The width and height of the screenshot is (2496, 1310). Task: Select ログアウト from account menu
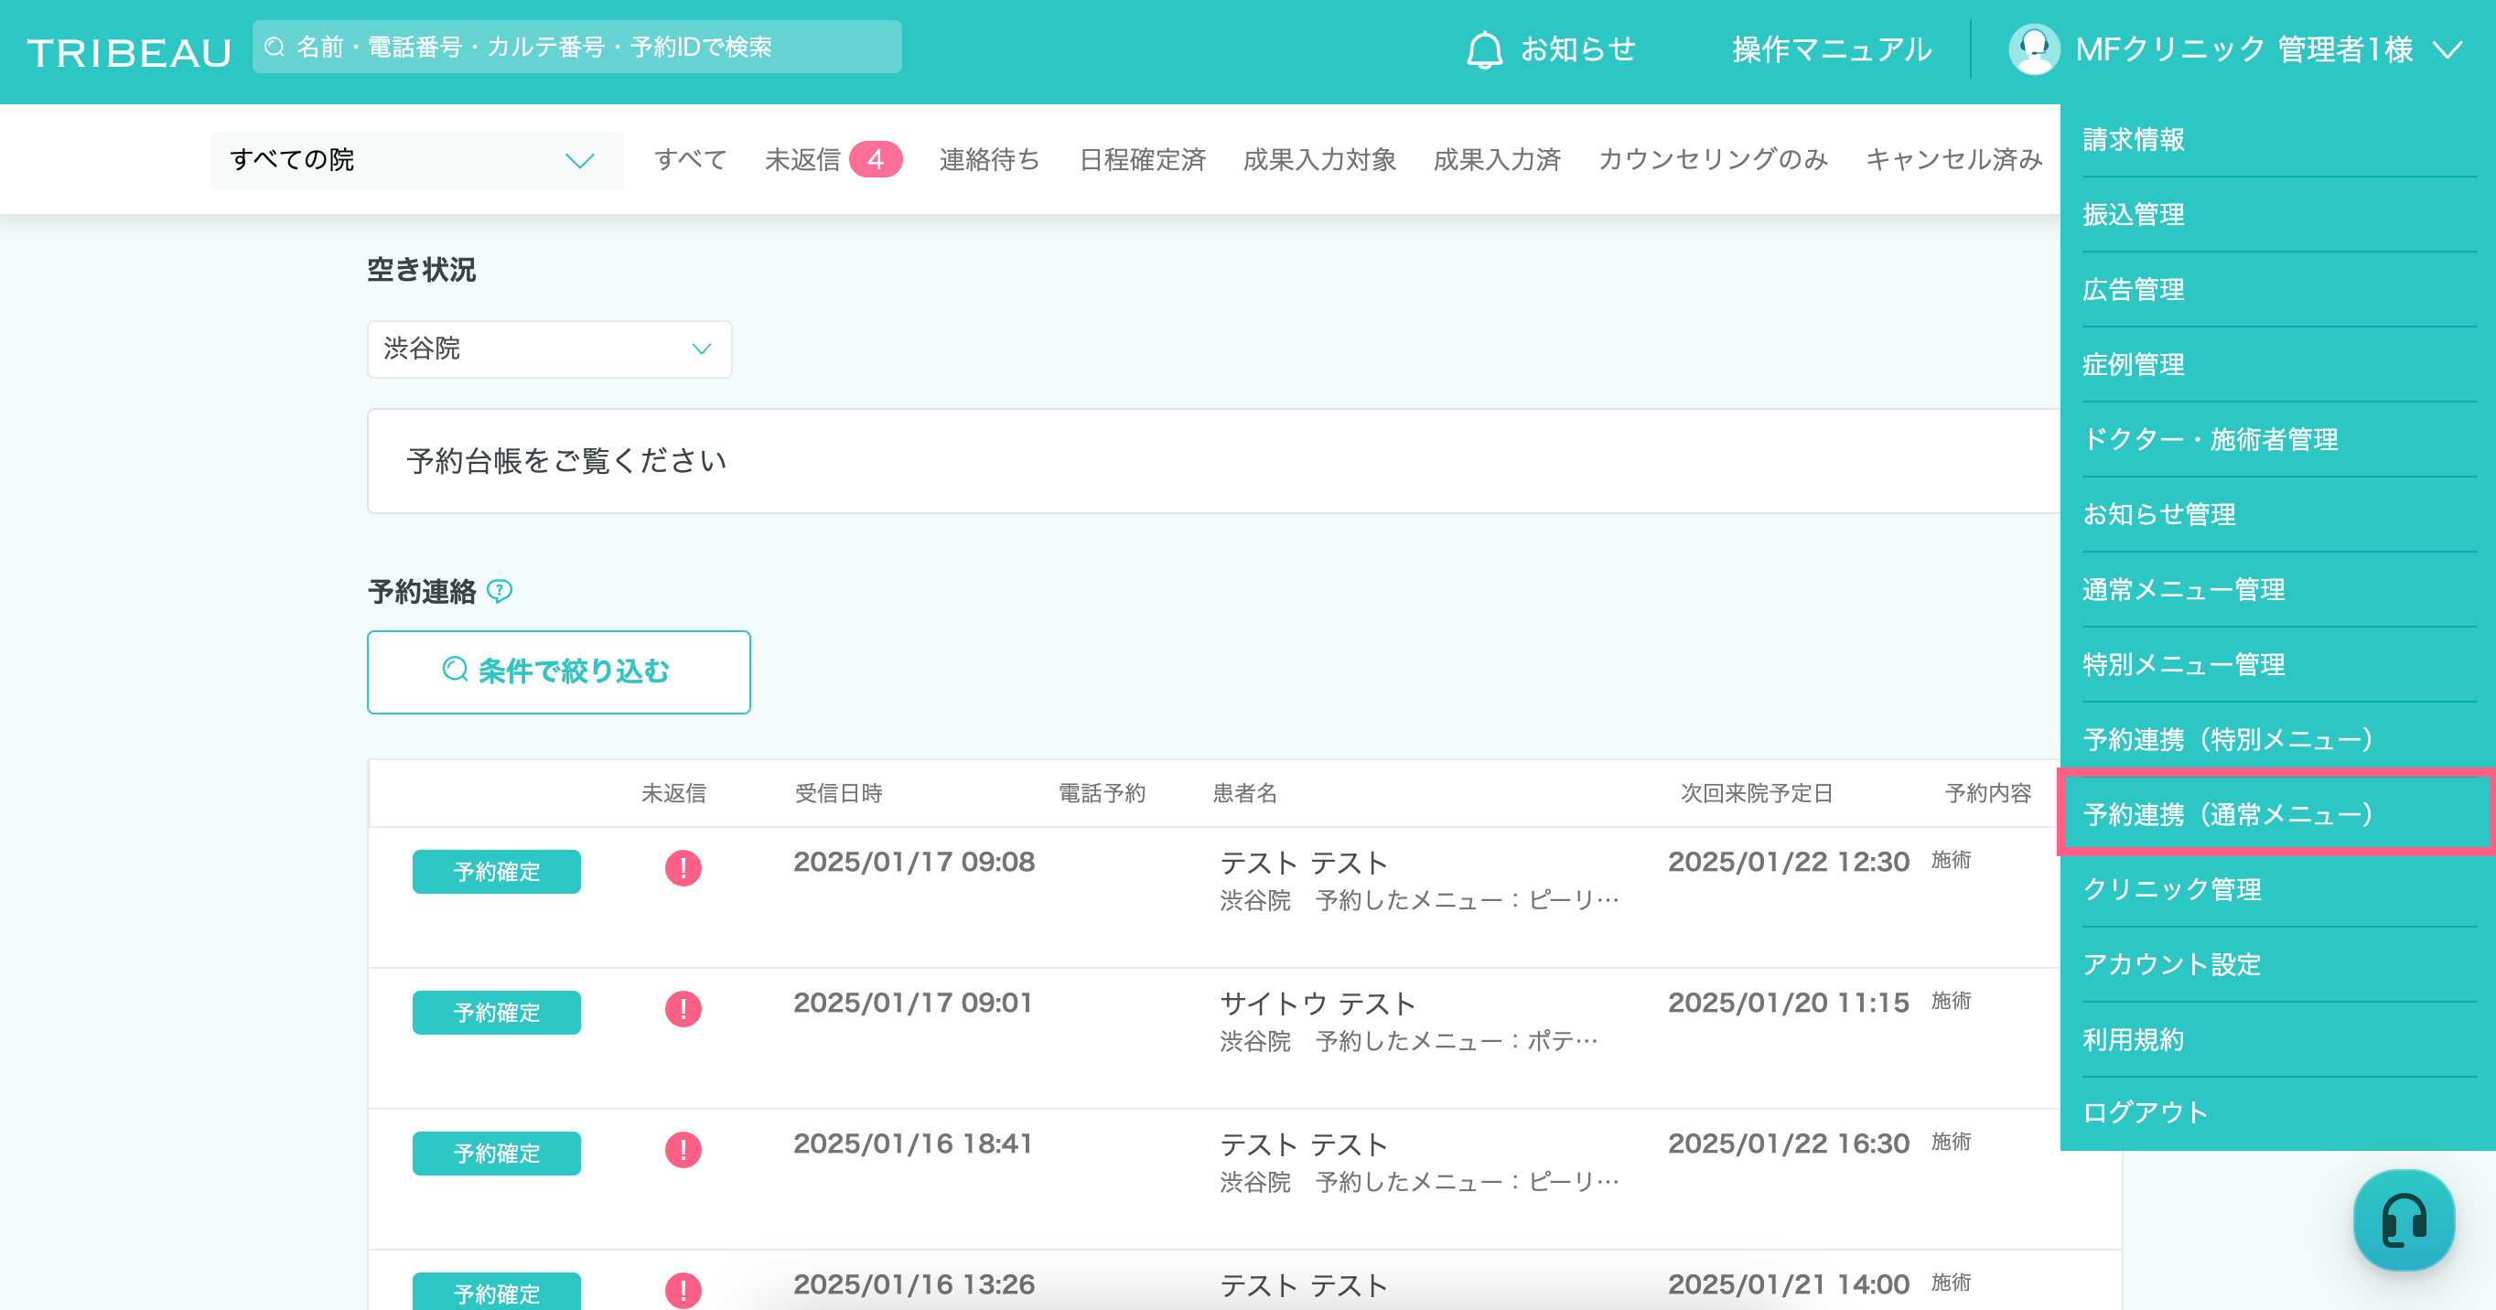point(2145,1112)
